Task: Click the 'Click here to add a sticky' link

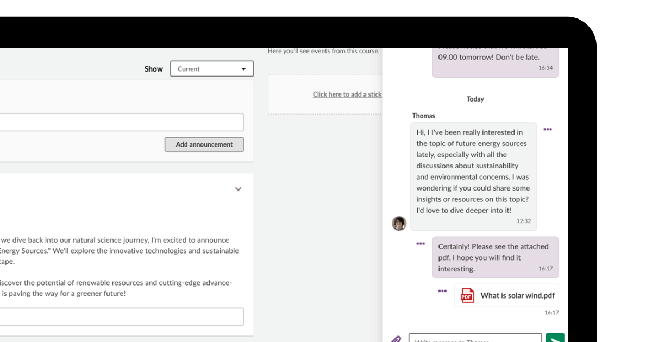Action: click(347, 94)
